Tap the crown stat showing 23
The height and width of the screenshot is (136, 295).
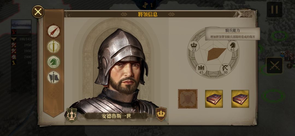pyautogui.click(x=194, y=46)
